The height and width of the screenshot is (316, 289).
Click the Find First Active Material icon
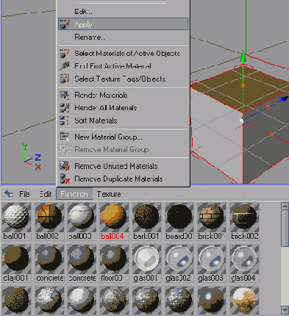coord(65,66)
